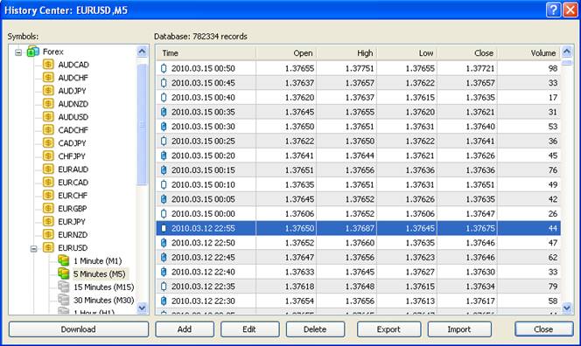The height and width of the screenshot is (346, 581).
Task: Click the symbols list scrollbar thumb
Action: click(143, 125)
